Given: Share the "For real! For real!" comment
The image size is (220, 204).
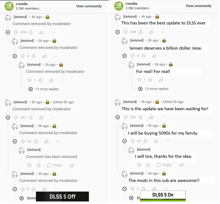Looking at the screenshot, I should click(161, 80).
